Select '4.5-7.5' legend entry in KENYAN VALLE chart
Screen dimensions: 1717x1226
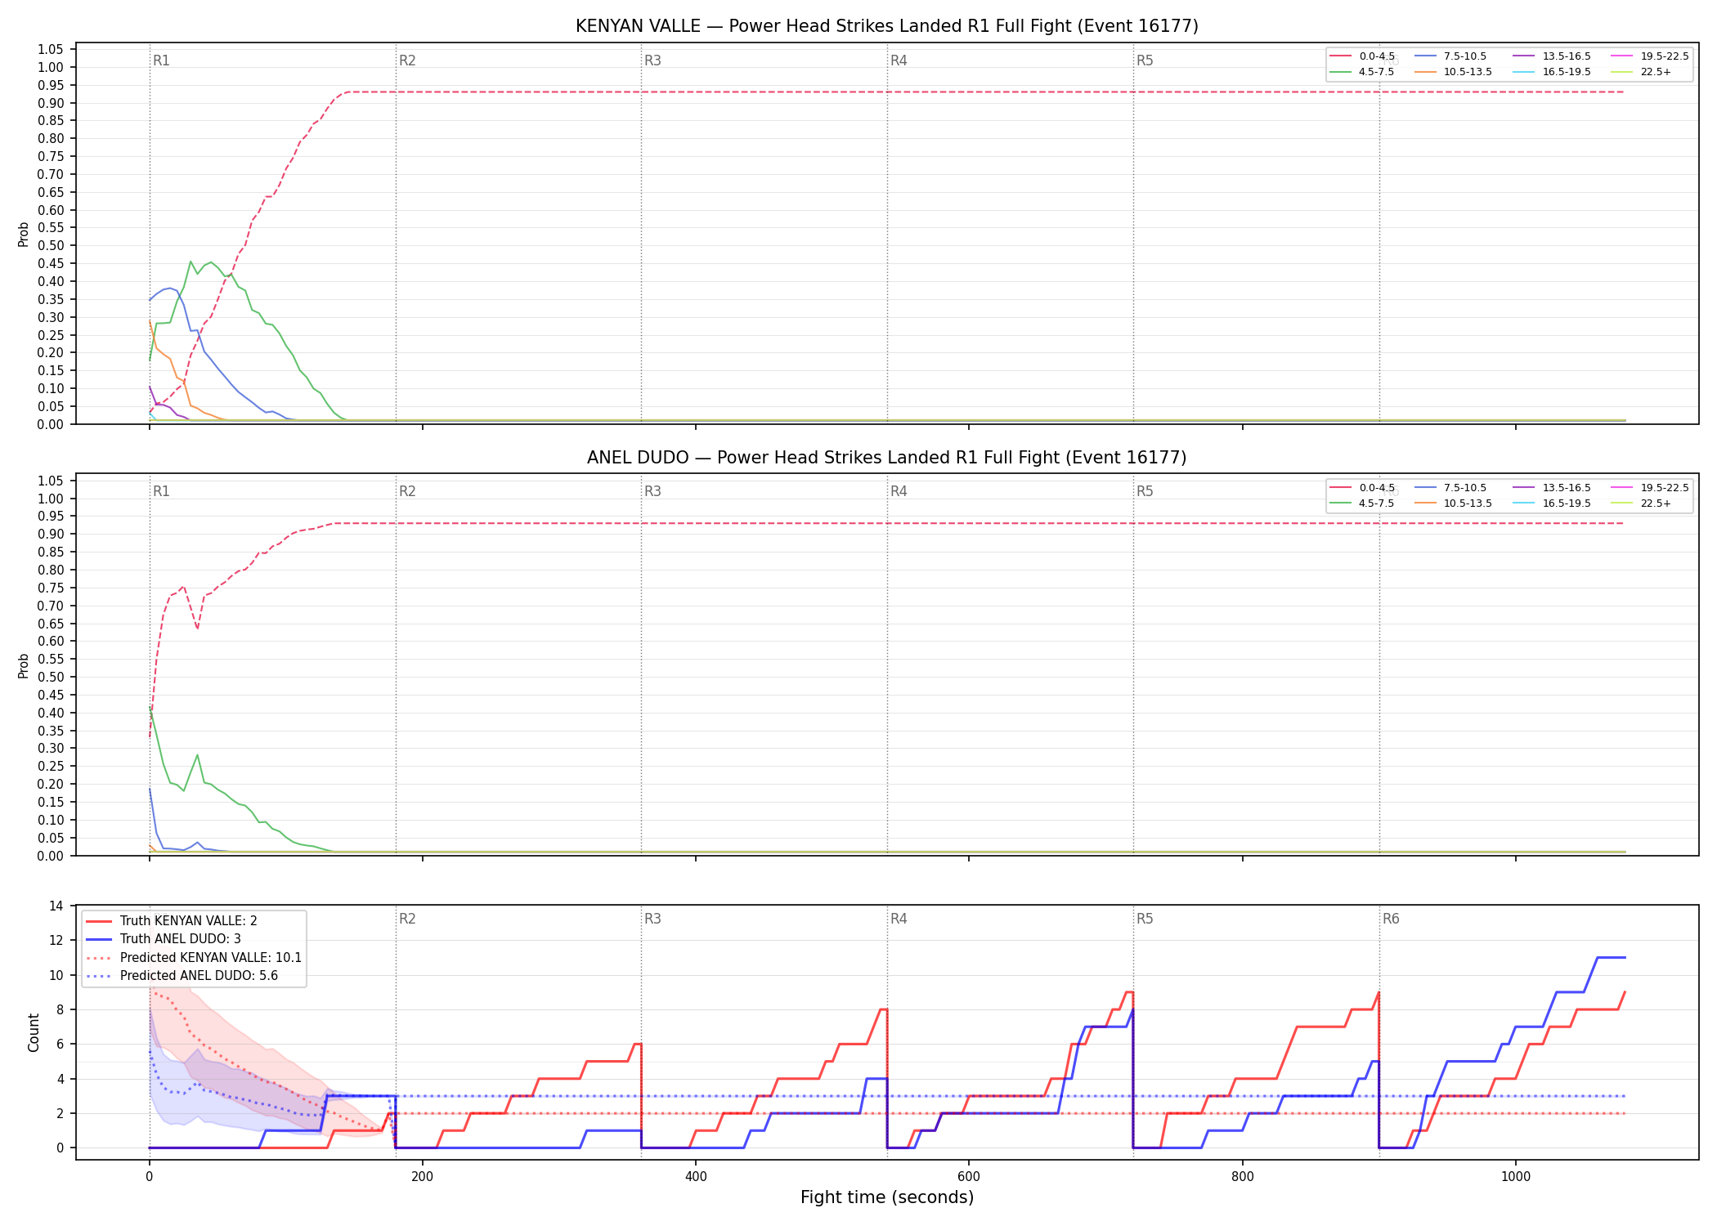[x=1362, y=72]
